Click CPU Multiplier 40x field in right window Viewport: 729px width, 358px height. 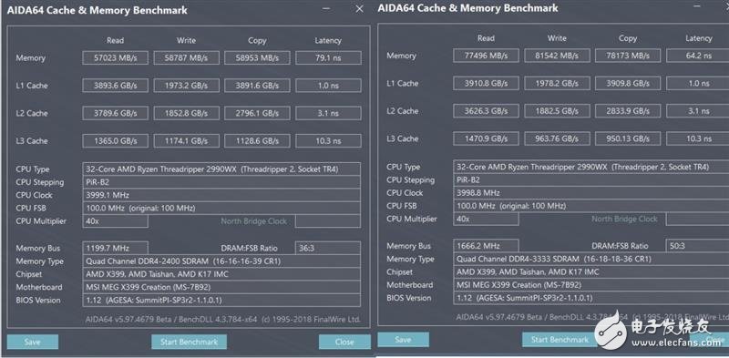tap(486, 219)
